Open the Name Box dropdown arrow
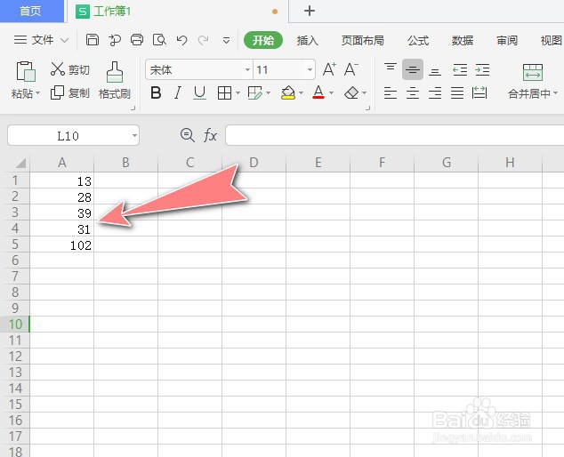Viewport: 564px width, 457px height. 134,135
